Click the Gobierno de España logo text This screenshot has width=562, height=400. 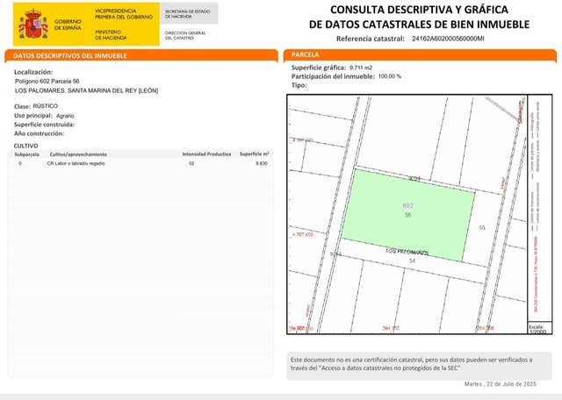[x=68, y=24]
